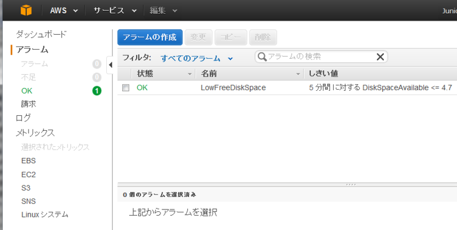This screenshot has height=230, width=457.
Task: Filter by 不足 alarms in sidebar
Action: [x=28, y=77]
